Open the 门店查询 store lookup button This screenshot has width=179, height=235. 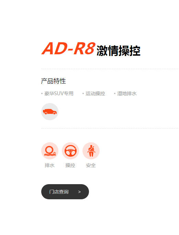[65, 192]
